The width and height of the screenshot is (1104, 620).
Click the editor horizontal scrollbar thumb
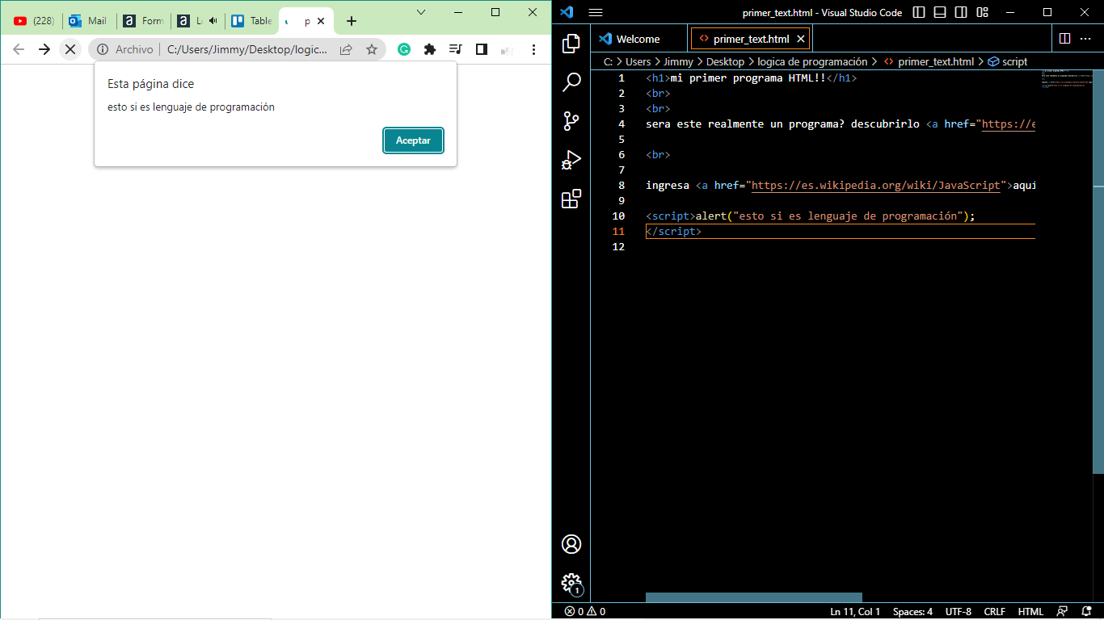click(753, 597)
